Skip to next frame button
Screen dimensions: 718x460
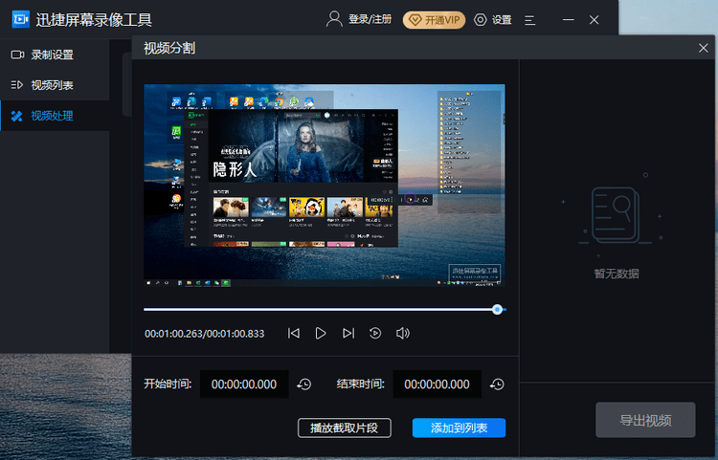[x=348, y=334]
